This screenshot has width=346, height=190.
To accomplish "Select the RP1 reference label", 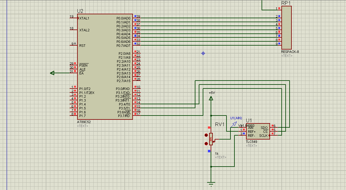I will (286, 3).
